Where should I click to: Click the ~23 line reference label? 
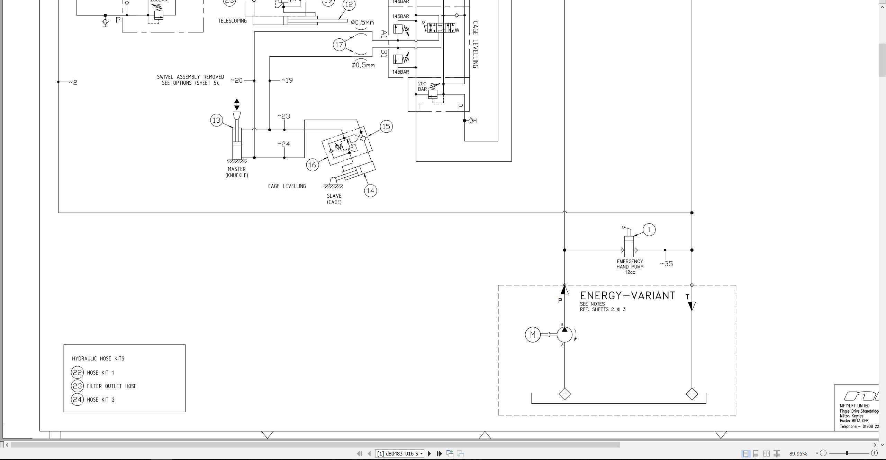pyautogui.click(x=283, y=116)
